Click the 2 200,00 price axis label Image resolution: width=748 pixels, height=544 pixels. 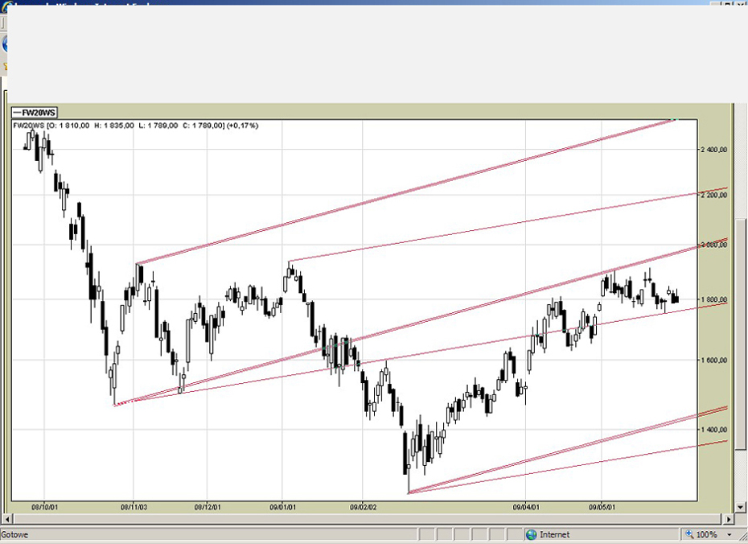click(713, 195)
